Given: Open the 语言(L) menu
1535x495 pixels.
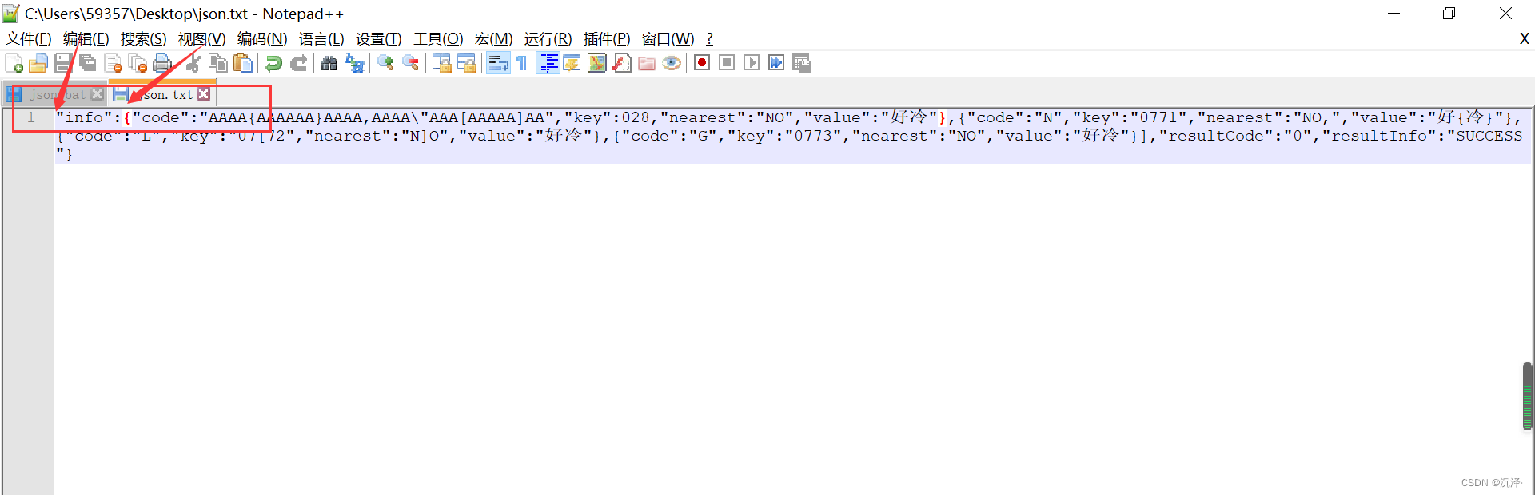Looking at the screenshot, I should 321,38.
